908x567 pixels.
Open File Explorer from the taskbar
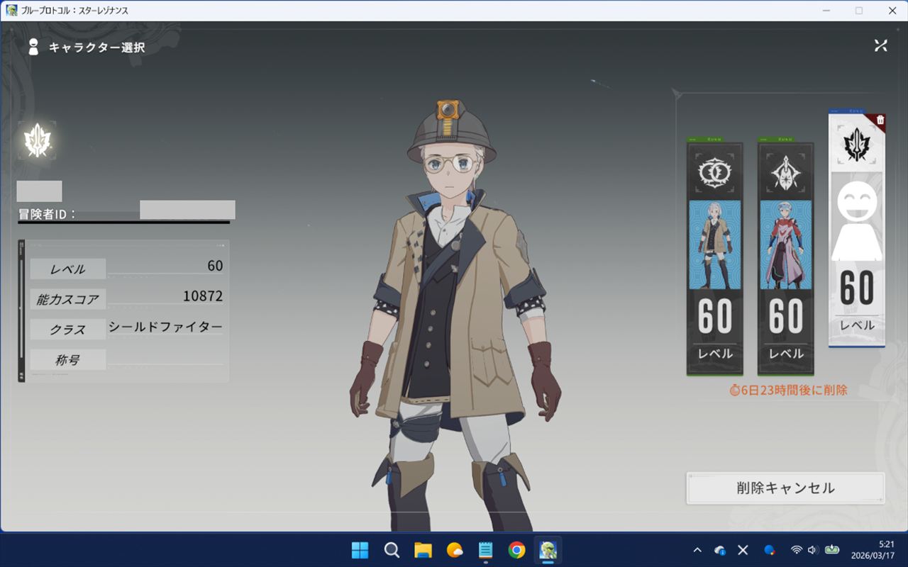click(423, 550)
